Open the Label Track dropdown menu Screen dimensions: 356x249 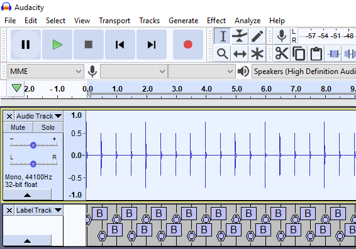39,210
